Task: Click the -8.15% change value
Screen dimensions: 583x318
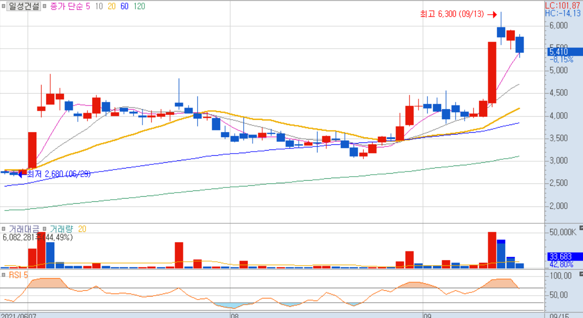Action: point(561,59)
